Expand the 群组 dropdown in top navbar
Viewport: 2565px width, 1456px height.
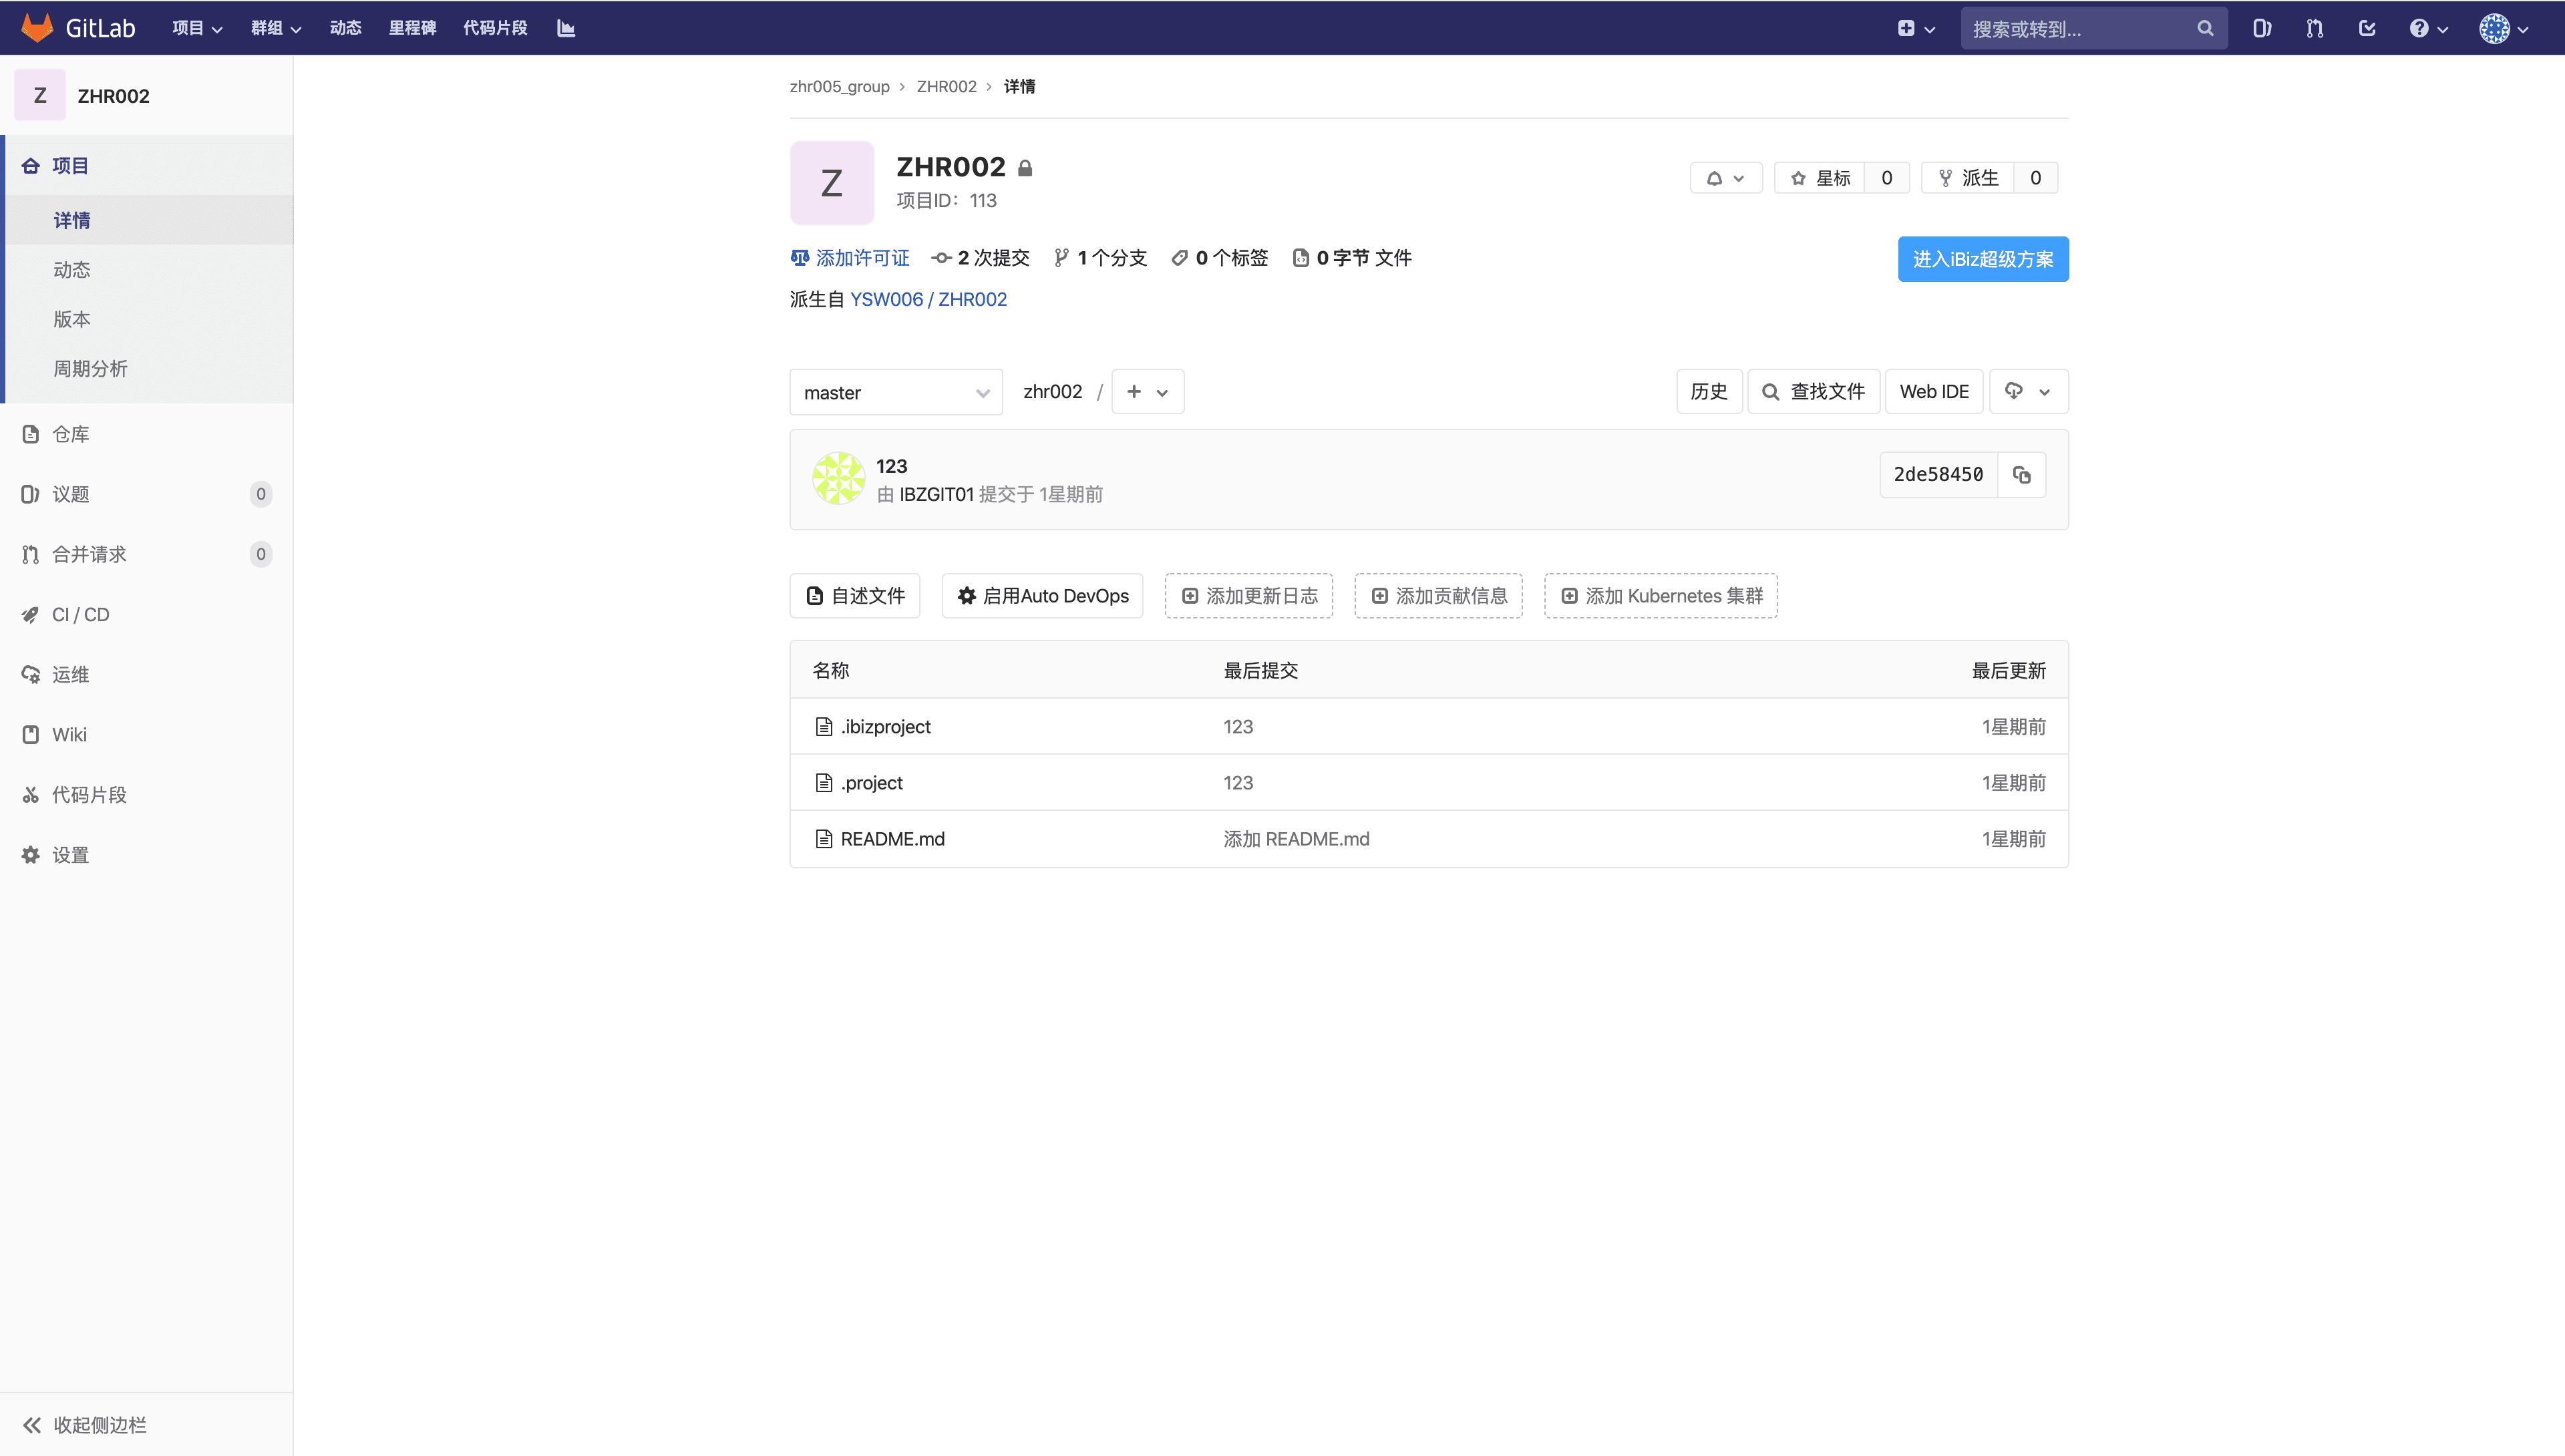(276, 28)
